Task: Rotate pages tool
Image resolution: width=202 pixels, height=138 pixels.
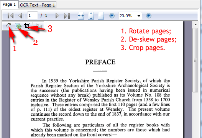Action: 9,26
